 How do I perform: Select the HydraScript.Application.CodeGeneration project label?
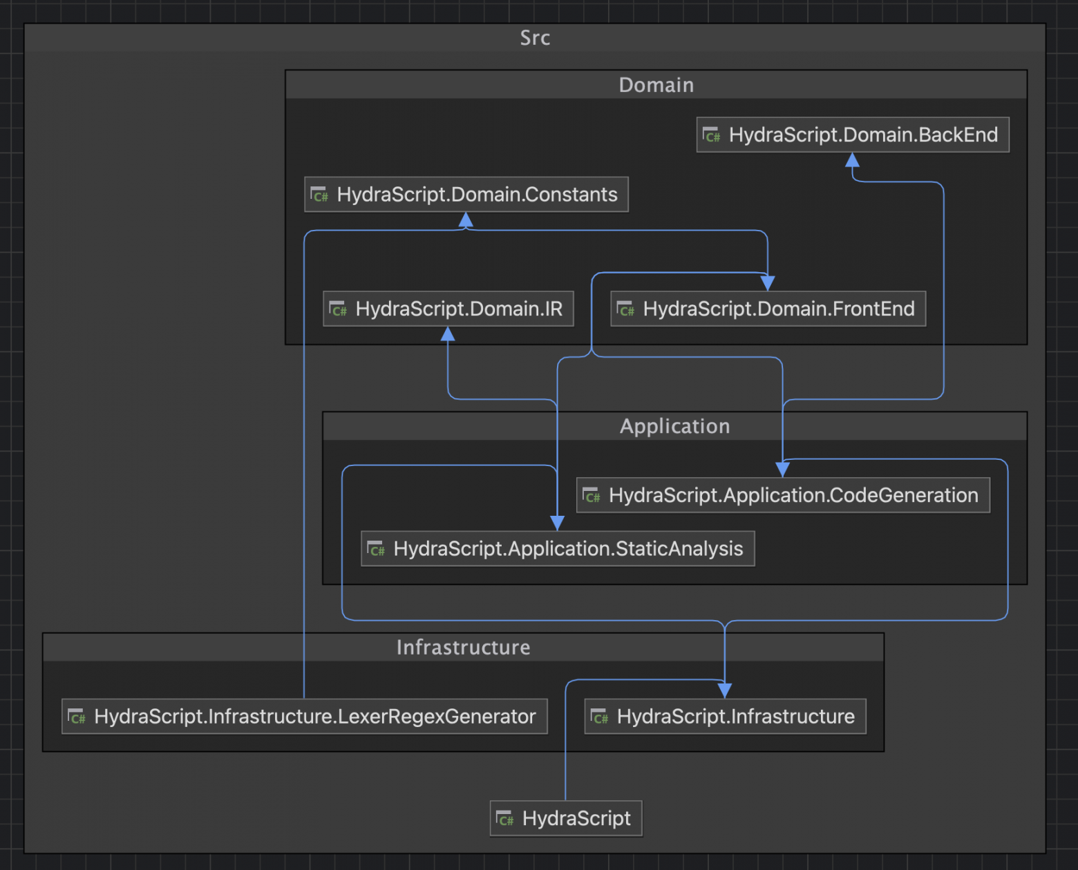[793, 495]
